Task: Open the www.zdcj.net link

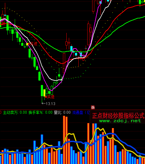Action: (120, 121)
